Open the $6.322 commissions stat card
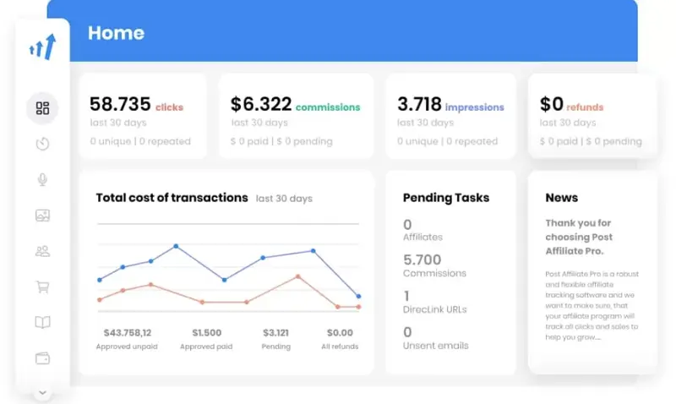Viewport: 676px width, 404px height. point(295,117)
